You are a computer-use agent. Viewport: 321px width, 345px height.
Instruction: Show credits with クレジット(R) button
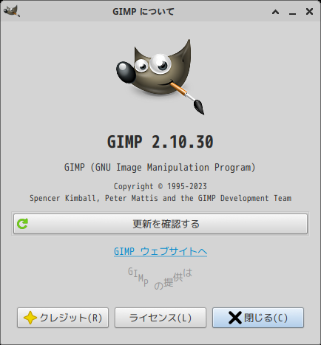tap(63, 318)
